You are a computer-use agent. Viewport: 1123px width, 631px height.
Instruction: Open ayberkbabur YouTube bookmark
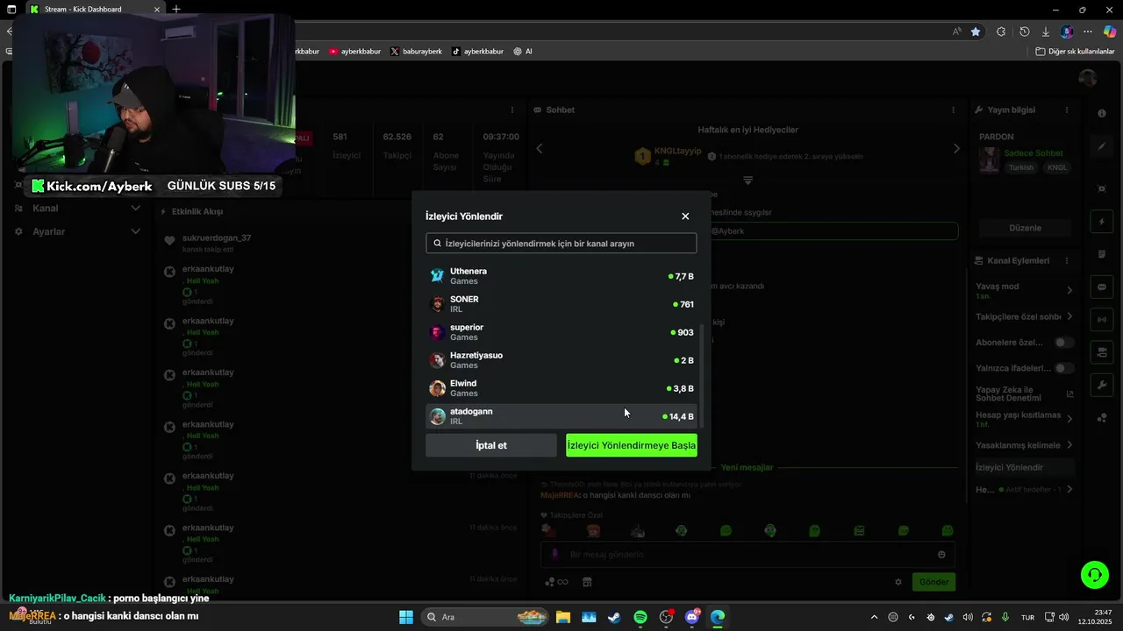(354, 52)
